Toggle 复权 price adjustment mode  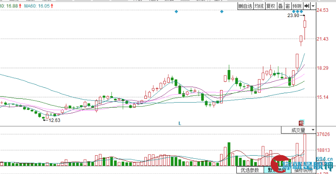(x=271, y=6)
